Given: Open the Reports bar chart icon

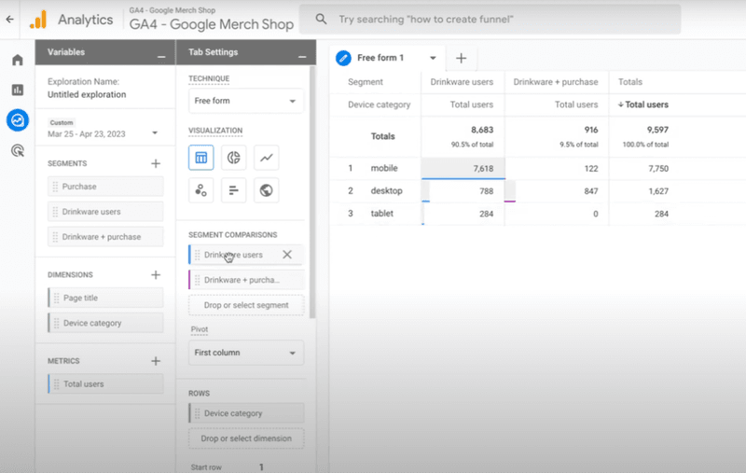Looking at the screenshot, I should (18, 90).
